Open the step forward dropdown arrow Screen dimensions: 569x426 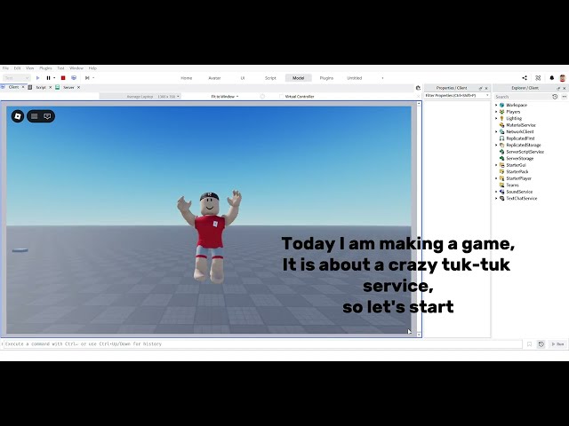point(93,78)
